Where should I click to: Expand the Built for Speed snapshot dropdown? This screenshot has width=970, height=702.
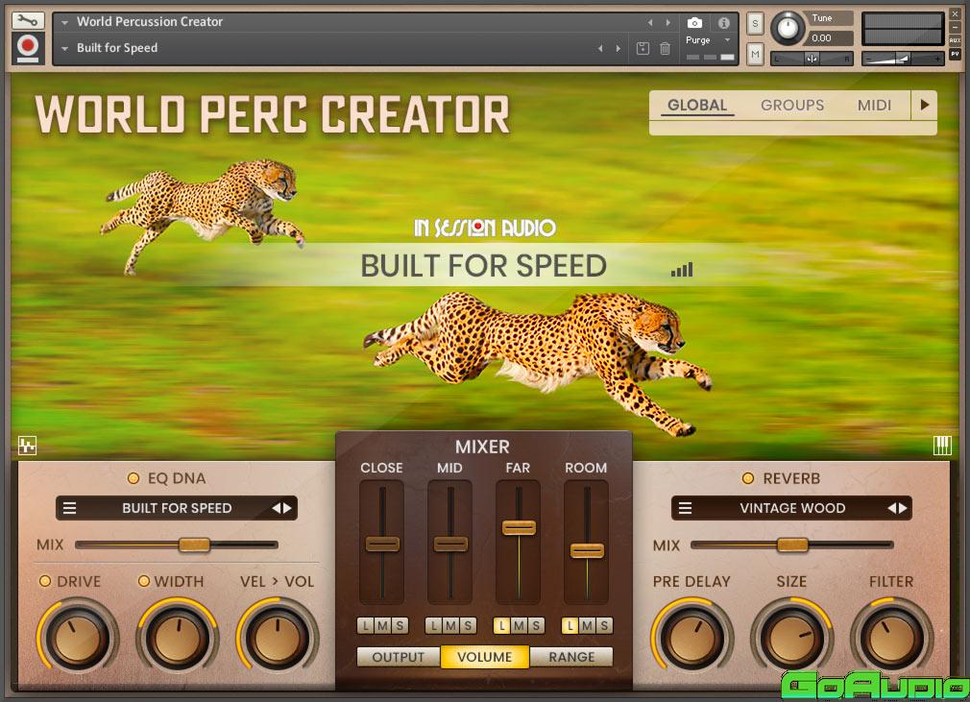(x=65, y=48)
